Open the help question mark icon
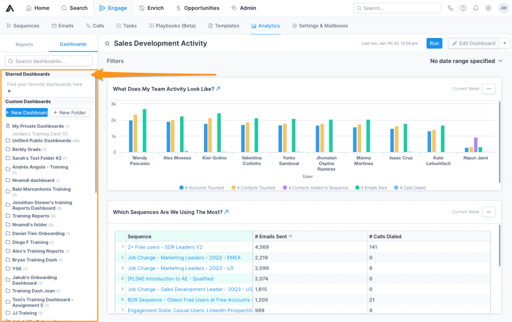The width and height of the screenshot is (512, 322). click(462, 8)
